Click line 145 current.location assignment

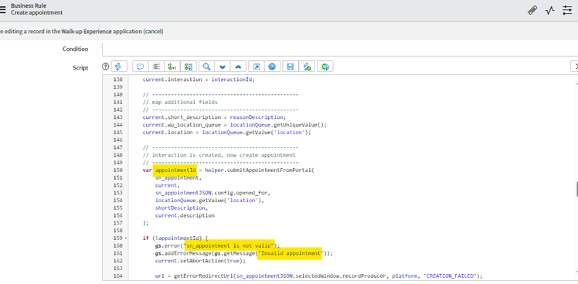227,132
